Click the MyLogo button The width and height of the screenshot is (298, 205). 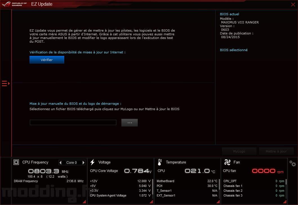(x=239, y=151)
